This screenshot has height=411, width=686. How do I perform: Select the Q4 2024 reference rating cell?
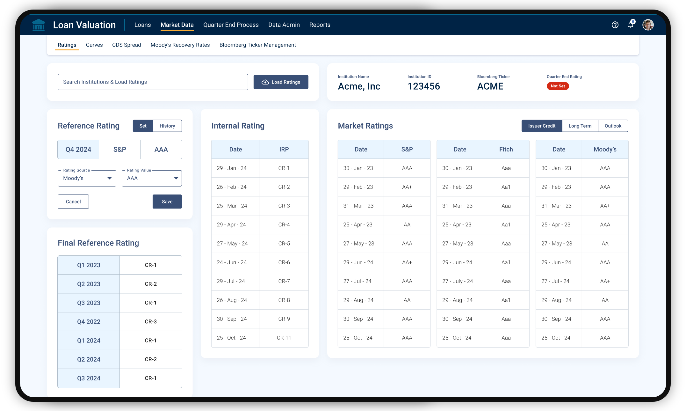pyautogui.click(x=78, y=150)
